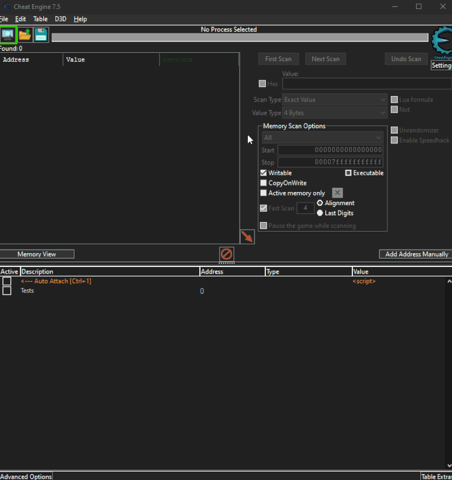Image resolution: width=452 pixels, height=480 pixels.
Task: Toggle the Fast Scan checkbox
Action: tap(264, 208)
